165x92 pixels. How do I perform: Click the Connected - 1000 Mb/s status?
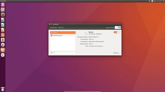[x=95, y=34]
